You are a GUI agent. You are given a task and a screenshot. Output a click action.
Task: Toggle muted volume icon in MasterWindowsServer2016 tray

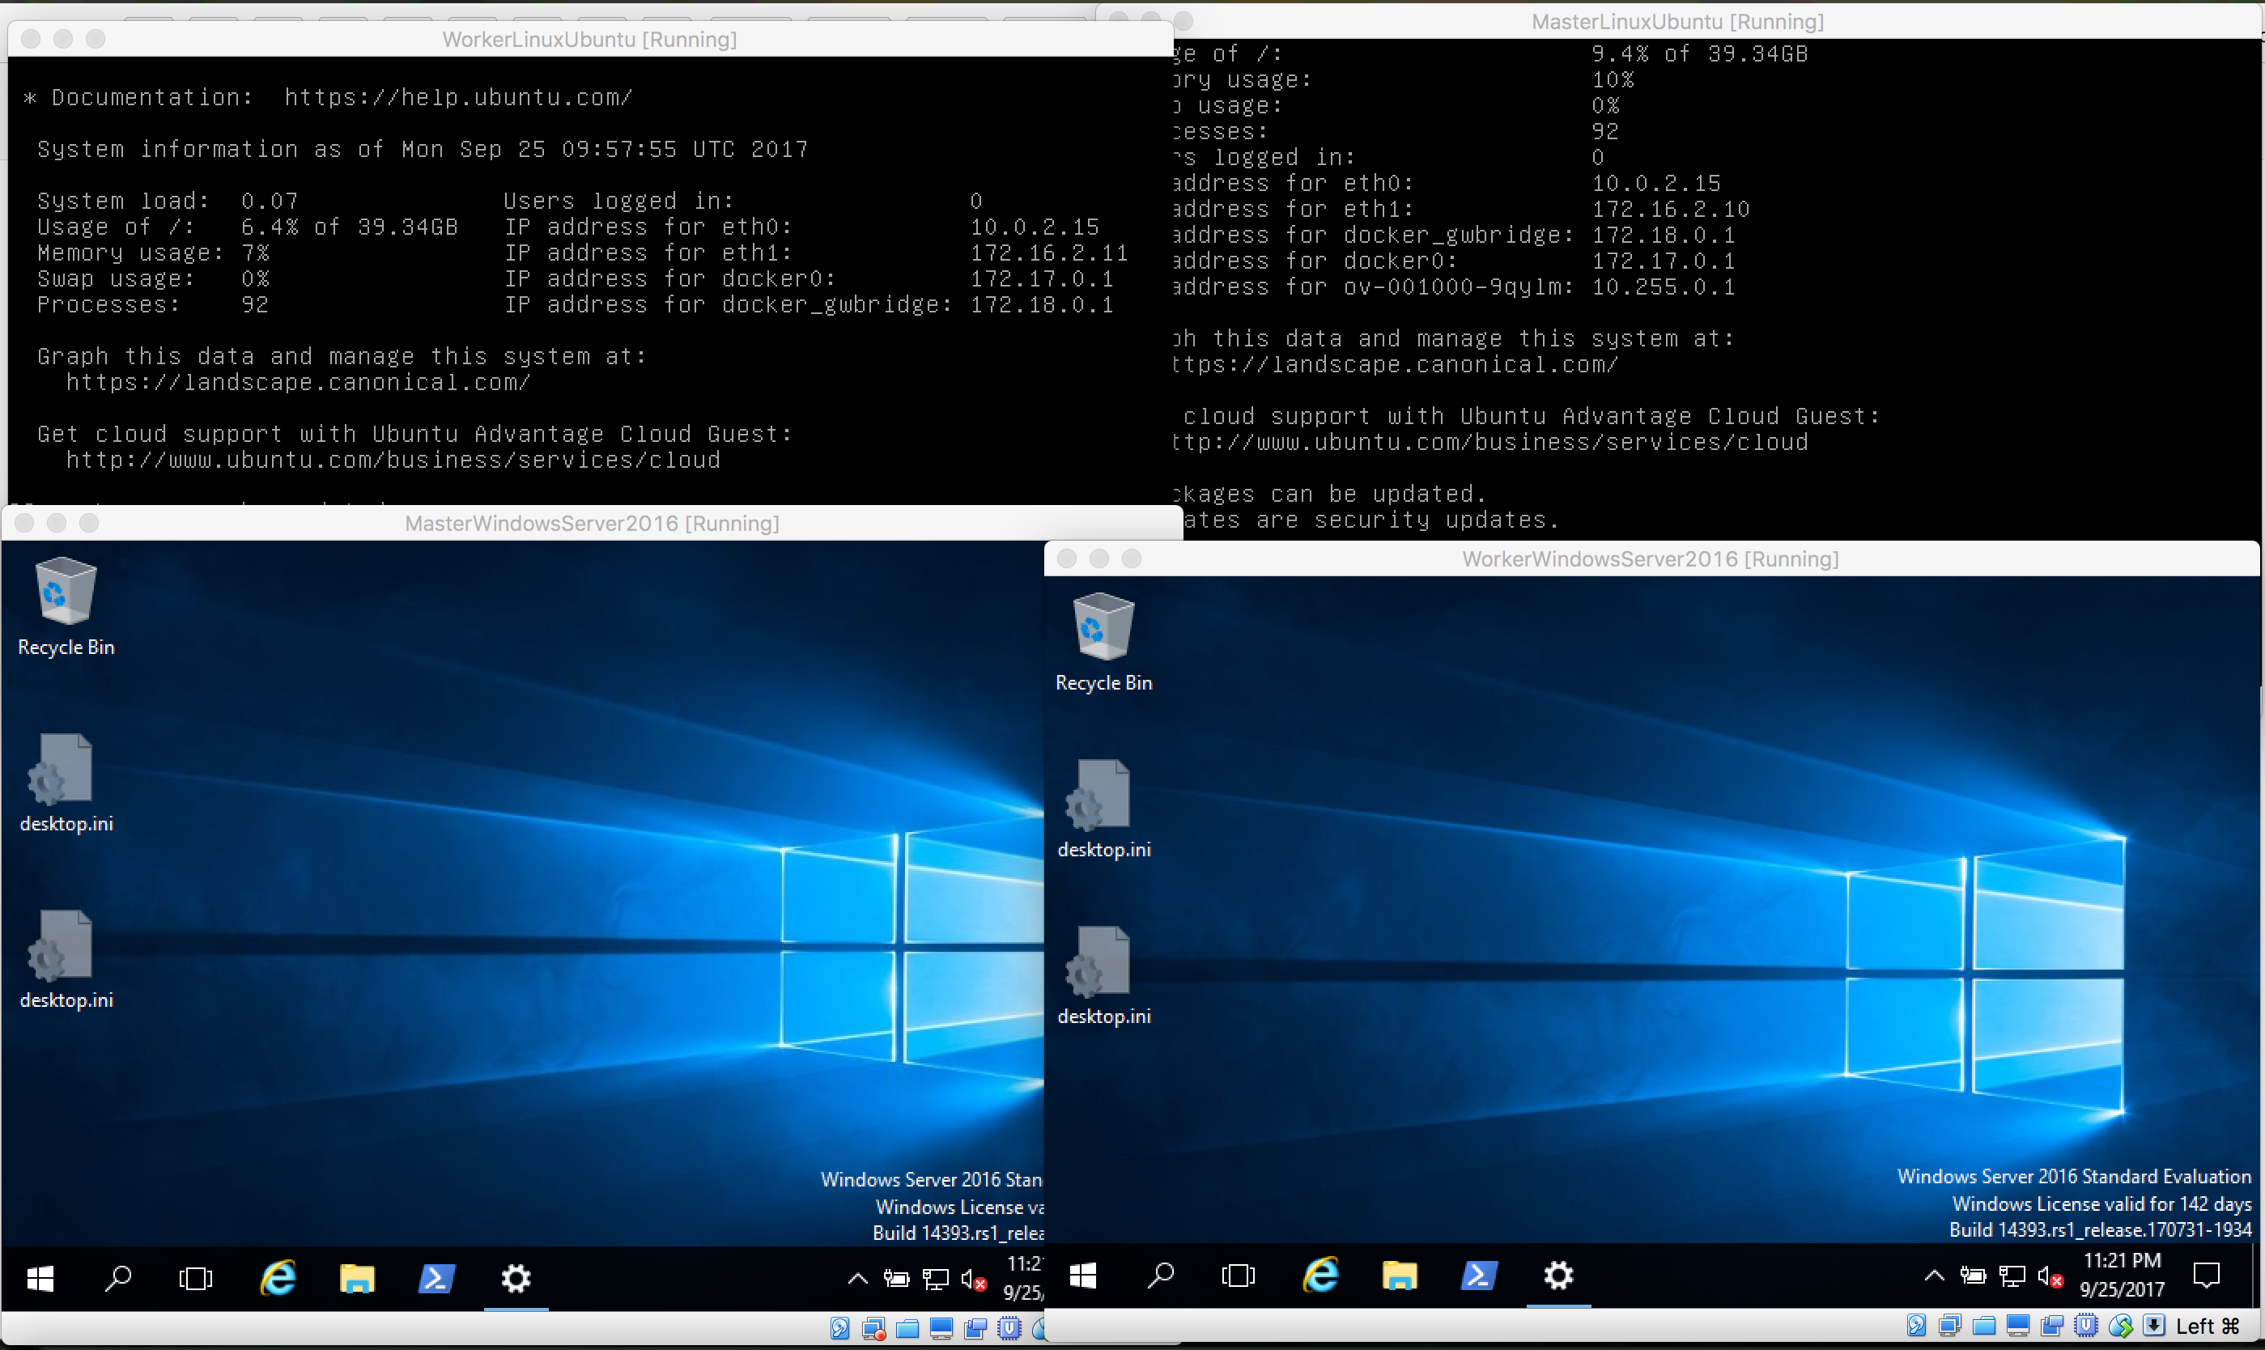click(x=973, y=1280)
